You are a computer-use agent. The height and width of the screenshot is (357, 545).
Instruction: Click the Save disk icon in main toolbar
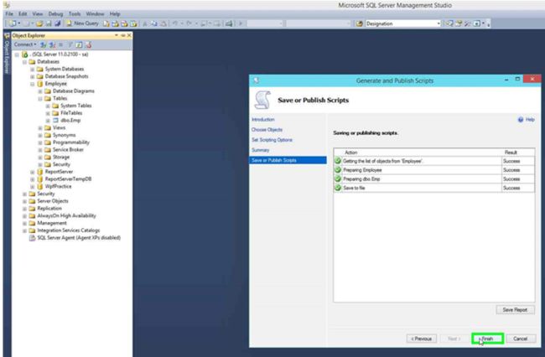point(49,23)
